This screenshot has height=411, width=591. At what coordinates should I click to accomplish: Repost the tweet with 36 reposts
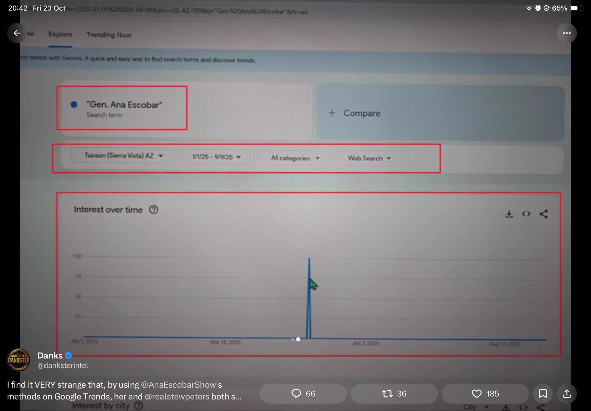pyautogui.click(x=394, y=393)
